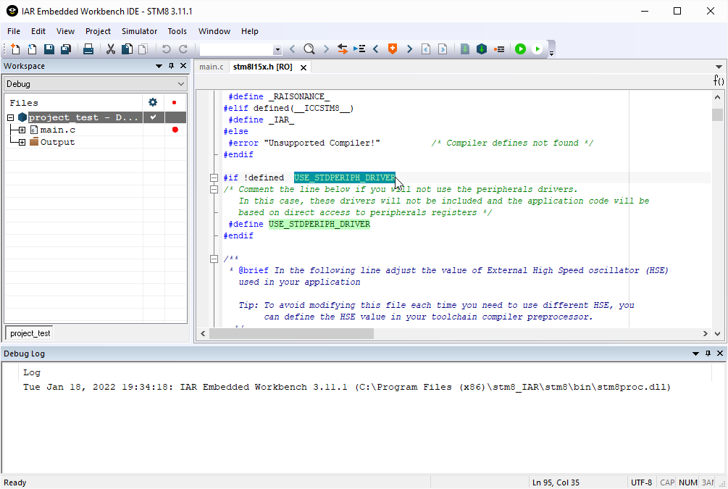The image size is (728, 489).
Task: Close the Workspace panel
Action: (183, 66)
